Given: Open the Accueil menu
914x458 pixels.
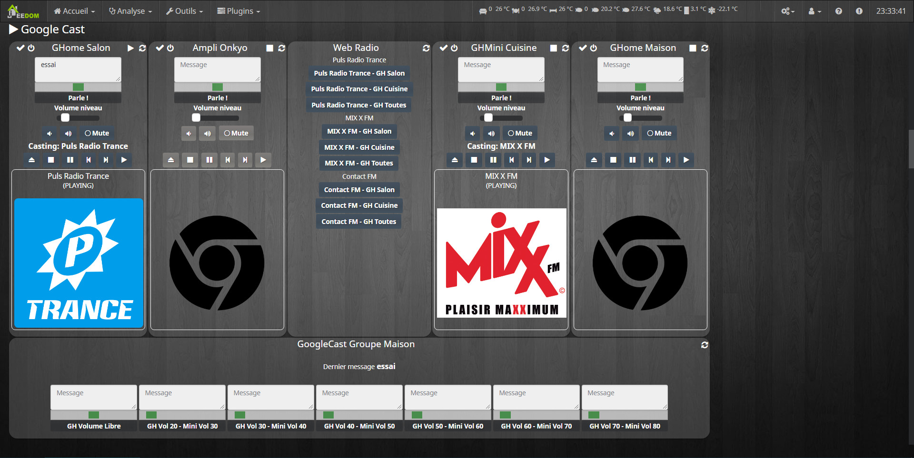Looking at the screenshot, I should (x=74, y=11).
